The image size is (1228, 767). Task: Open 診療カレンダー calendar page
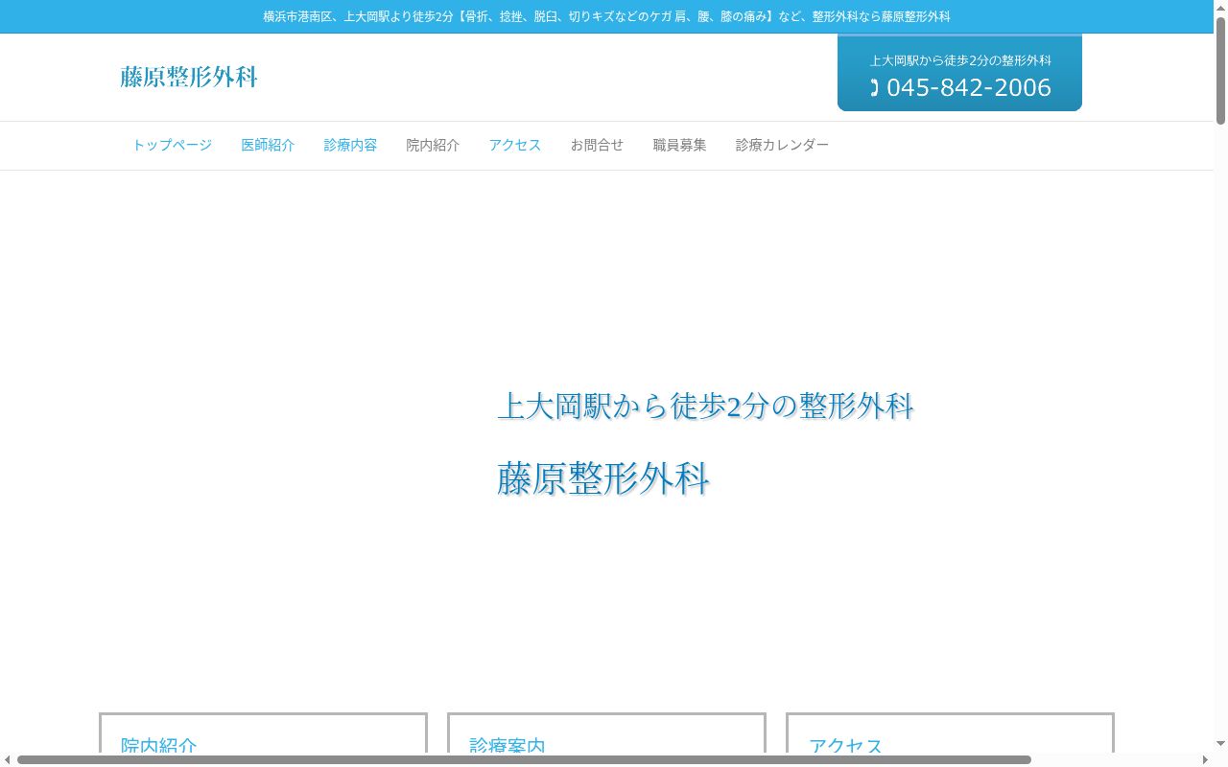782,146
